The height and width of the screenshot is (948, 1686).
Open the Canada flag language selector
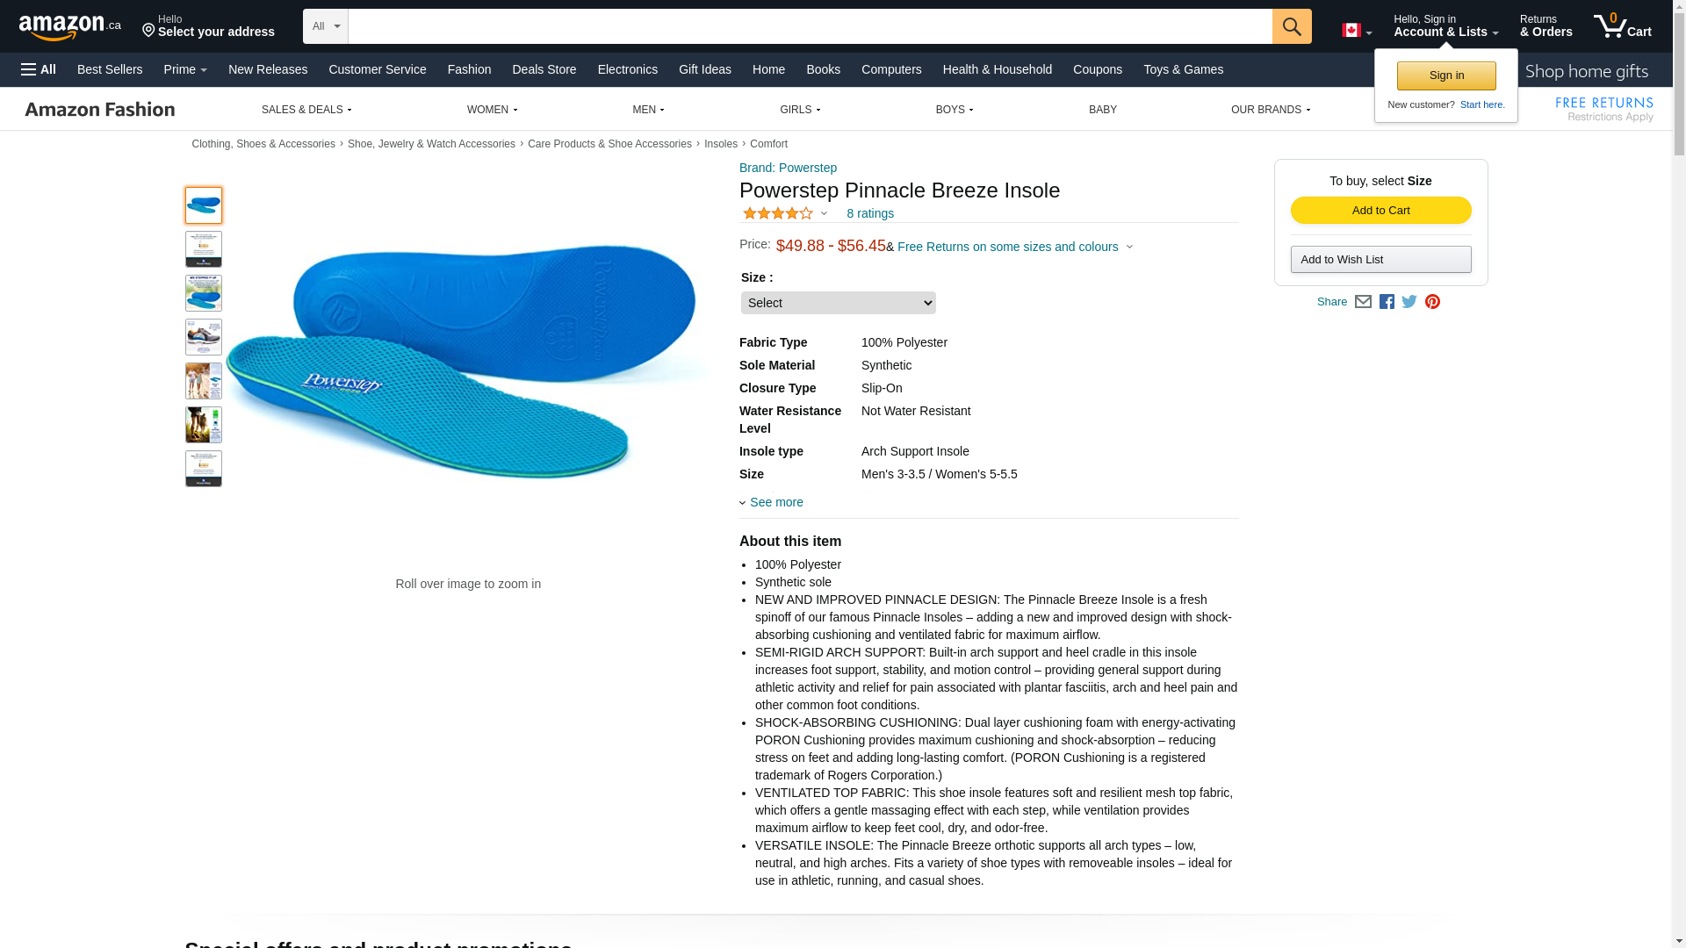coord(1357,31)
